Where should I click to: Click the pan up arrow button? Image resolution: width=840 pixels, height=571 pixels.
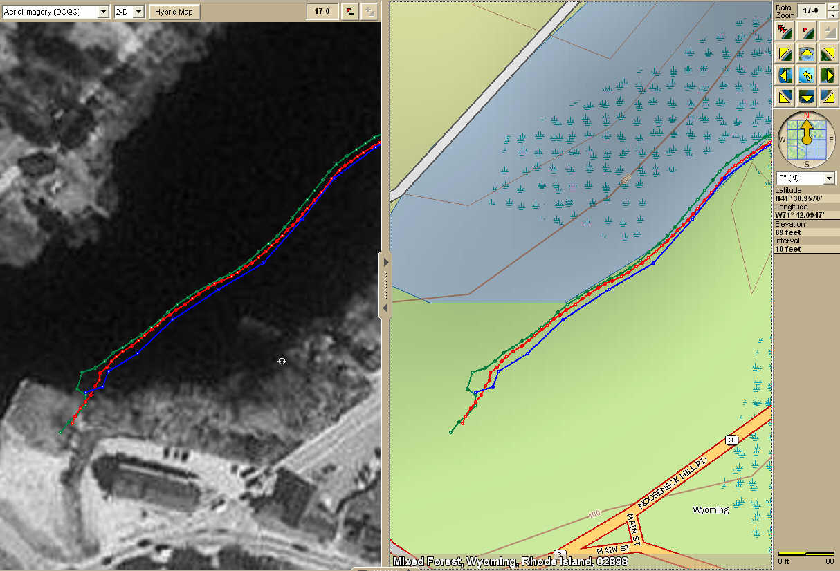[x=806, y=53]
